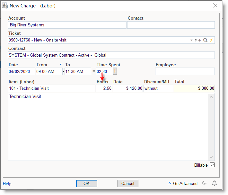Viewport: 228px width, 195px height.
Task: Click into the Employee field
Action: 185,71
